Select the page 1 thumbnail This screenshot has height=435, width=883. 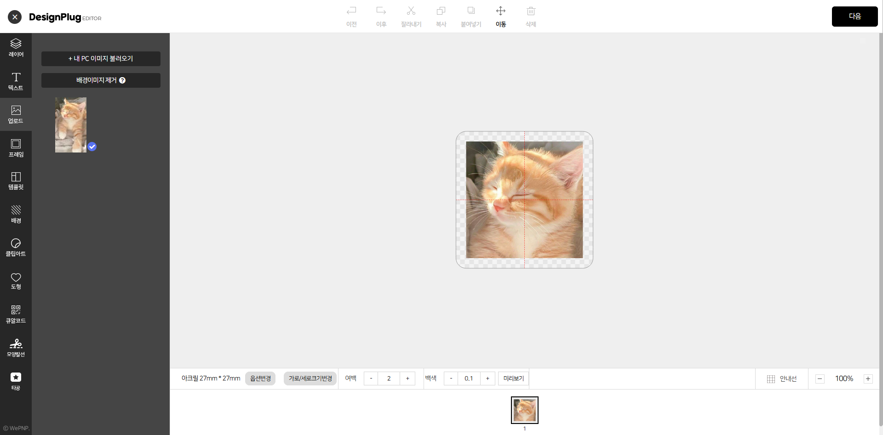pos(524,410)
